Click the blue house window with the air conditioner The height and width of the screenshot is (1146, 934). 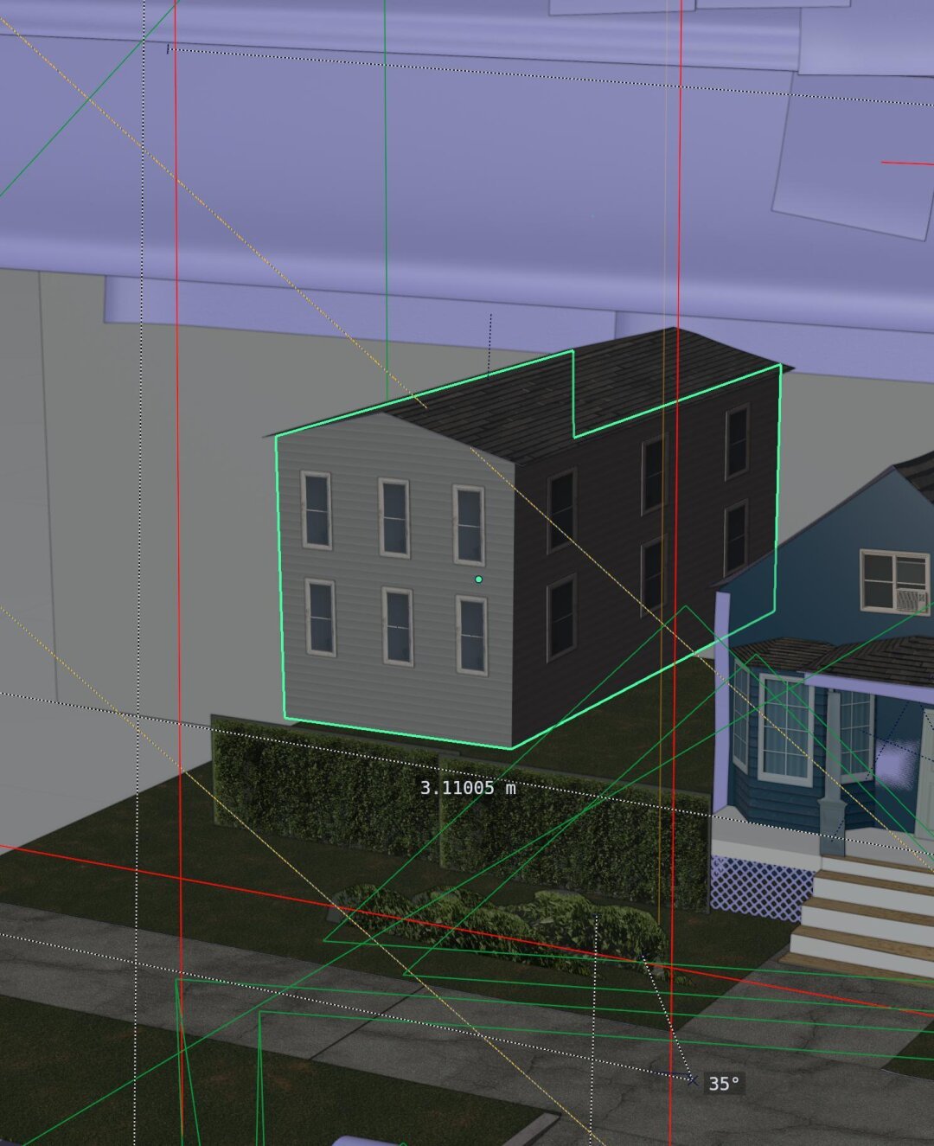click(x=894, y=581)
